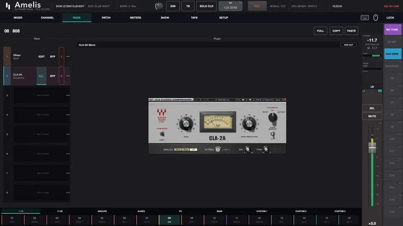Click the Amelis logo icon
Image resolution: width=403 pixels, height=226 pixels.
[x=8, y=6]
